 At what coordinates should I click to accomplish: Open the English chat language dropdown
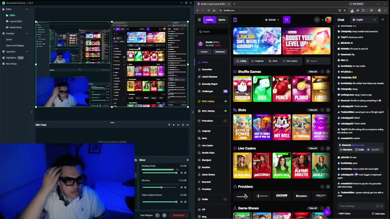(x=364, y=20)
